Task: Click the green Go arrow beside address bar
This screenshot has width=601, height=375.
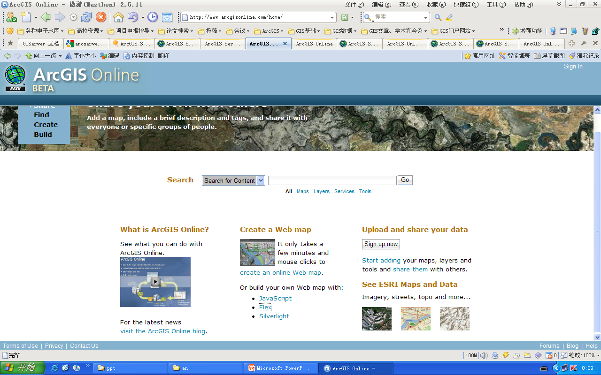Action: tap(345, 17)
